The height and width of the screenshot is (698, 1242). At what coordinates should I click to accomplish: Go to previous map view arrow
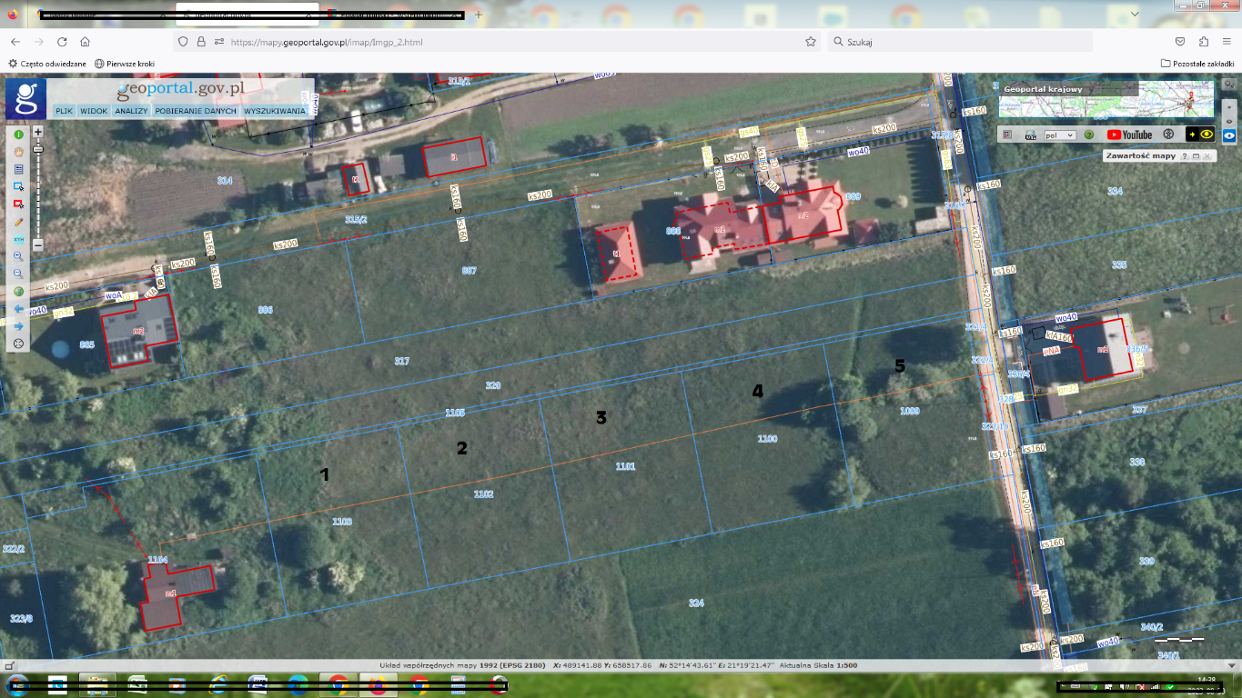[x=18, y=308]
